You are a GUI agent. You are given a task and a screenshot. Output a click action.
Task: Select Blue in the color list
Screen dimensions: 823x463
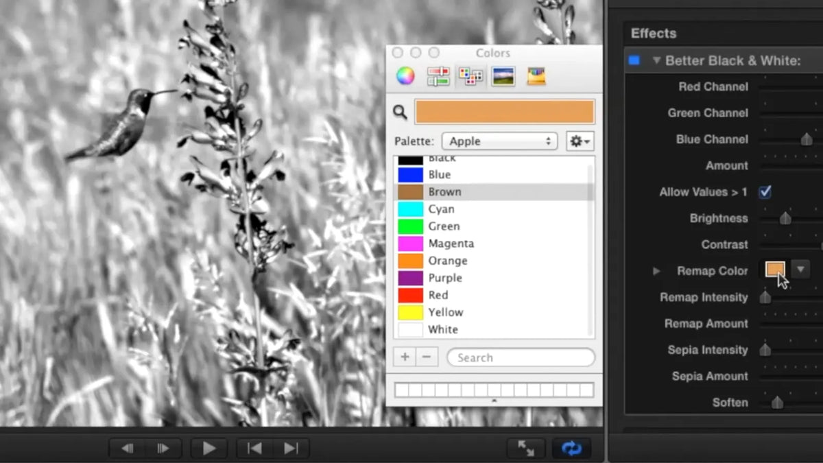click(x=494, y=175)
